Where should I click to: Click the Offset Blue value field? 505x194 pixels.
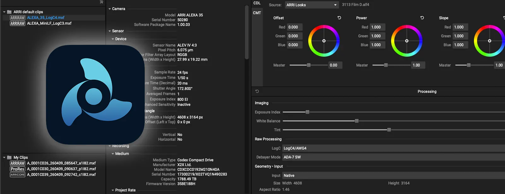pos(295,45)
